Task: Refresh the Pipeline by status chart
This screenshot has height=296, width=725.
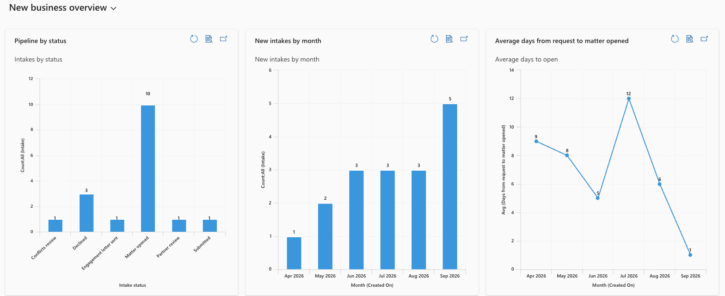Action: 194,39
